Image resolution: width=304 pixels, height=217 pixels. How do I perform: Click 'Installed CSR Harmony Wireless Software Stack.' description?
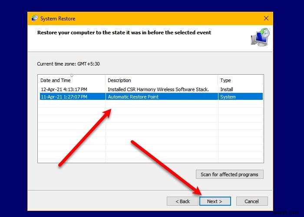pyautogui.click(x=158, y=89)
